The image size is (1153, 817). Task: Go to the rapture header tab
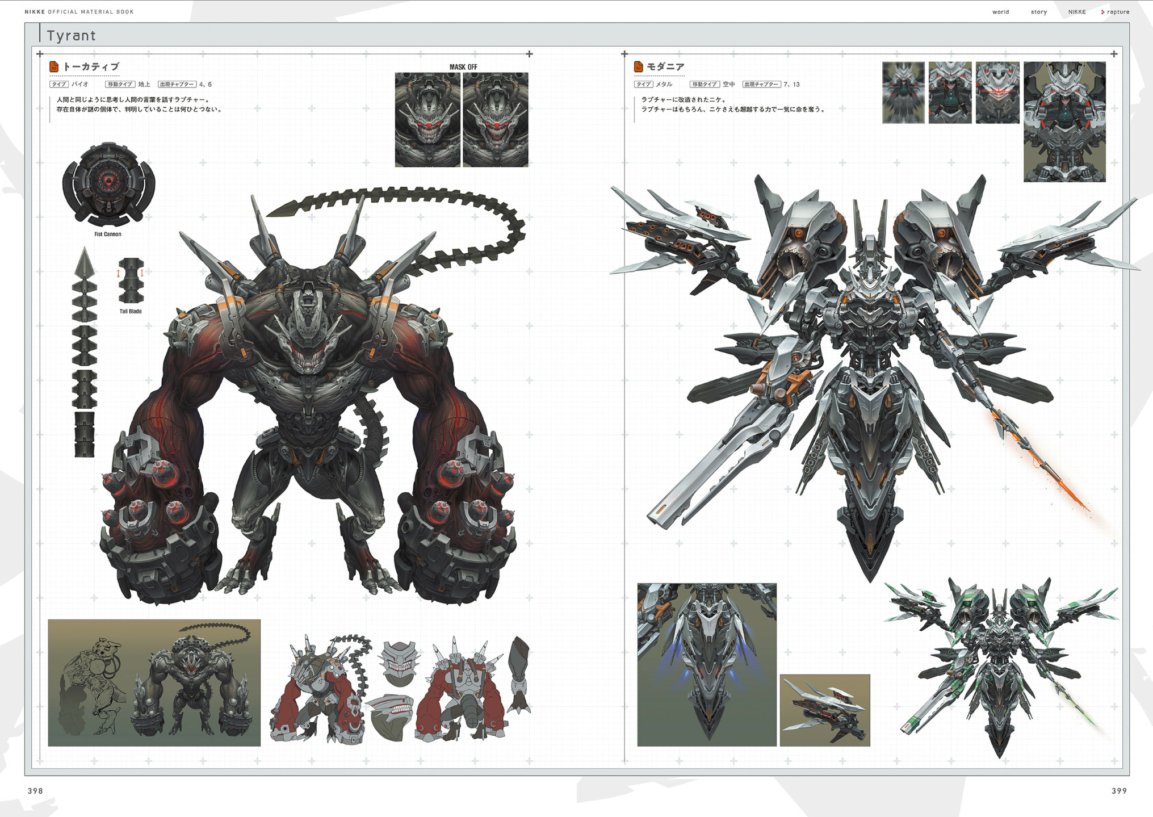(x=1118, y=12)
